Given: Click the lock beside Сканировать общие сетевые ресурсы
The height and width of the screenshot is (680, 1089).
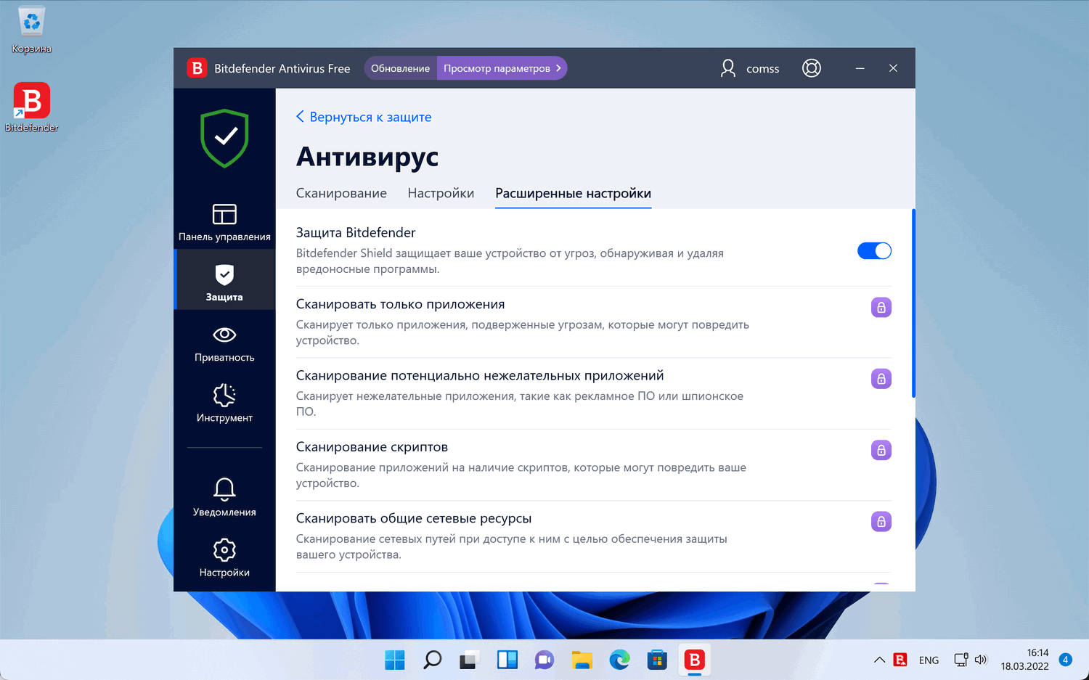Looking at the screenshot, I should (881, 522).
